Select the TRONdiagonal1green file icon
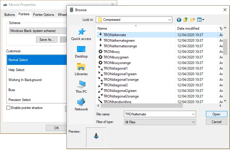 [x=100, y=74]
